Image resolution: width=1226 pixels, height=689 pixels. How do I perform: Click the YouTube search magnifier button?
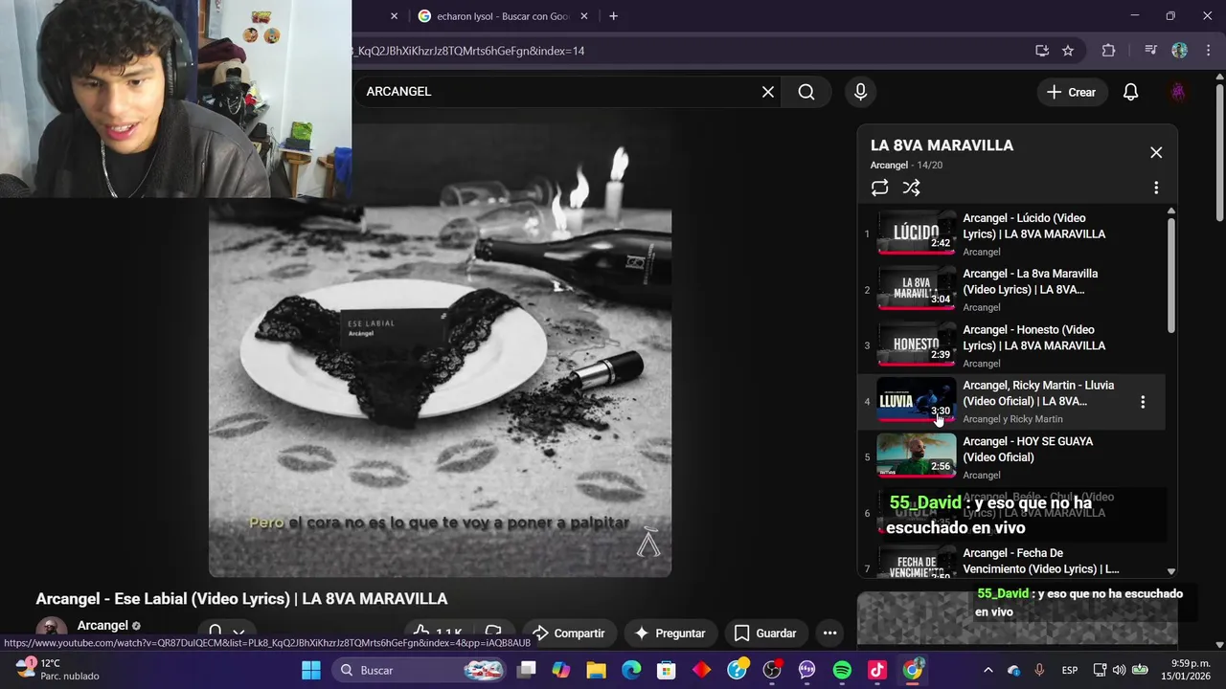click(x=806, y=92)
